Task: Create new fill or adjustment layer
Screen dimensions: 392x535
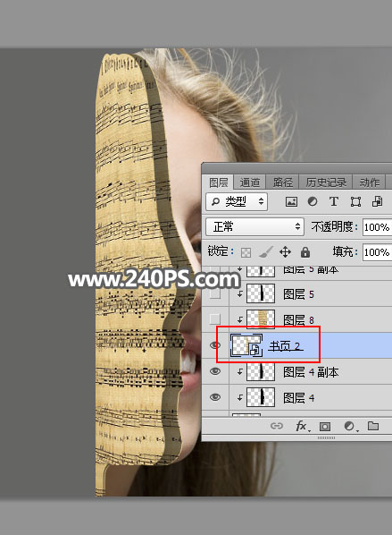Action: pyautogui.click(x=349, y=426)
